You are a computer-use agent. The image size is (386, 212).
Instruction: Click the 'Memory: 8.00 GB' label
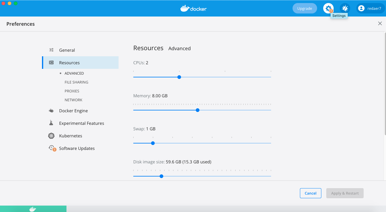tap(150, 96)
